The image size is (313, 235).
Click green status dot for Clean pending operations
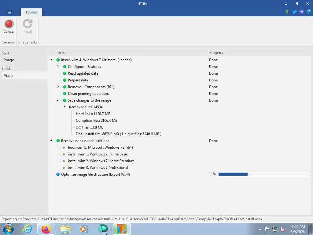(65, 94)
